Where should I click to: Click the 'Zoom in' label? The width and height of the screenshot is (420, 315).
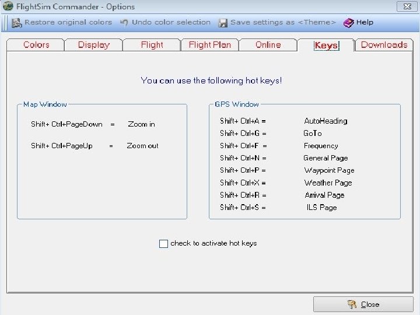coord(141,124)
